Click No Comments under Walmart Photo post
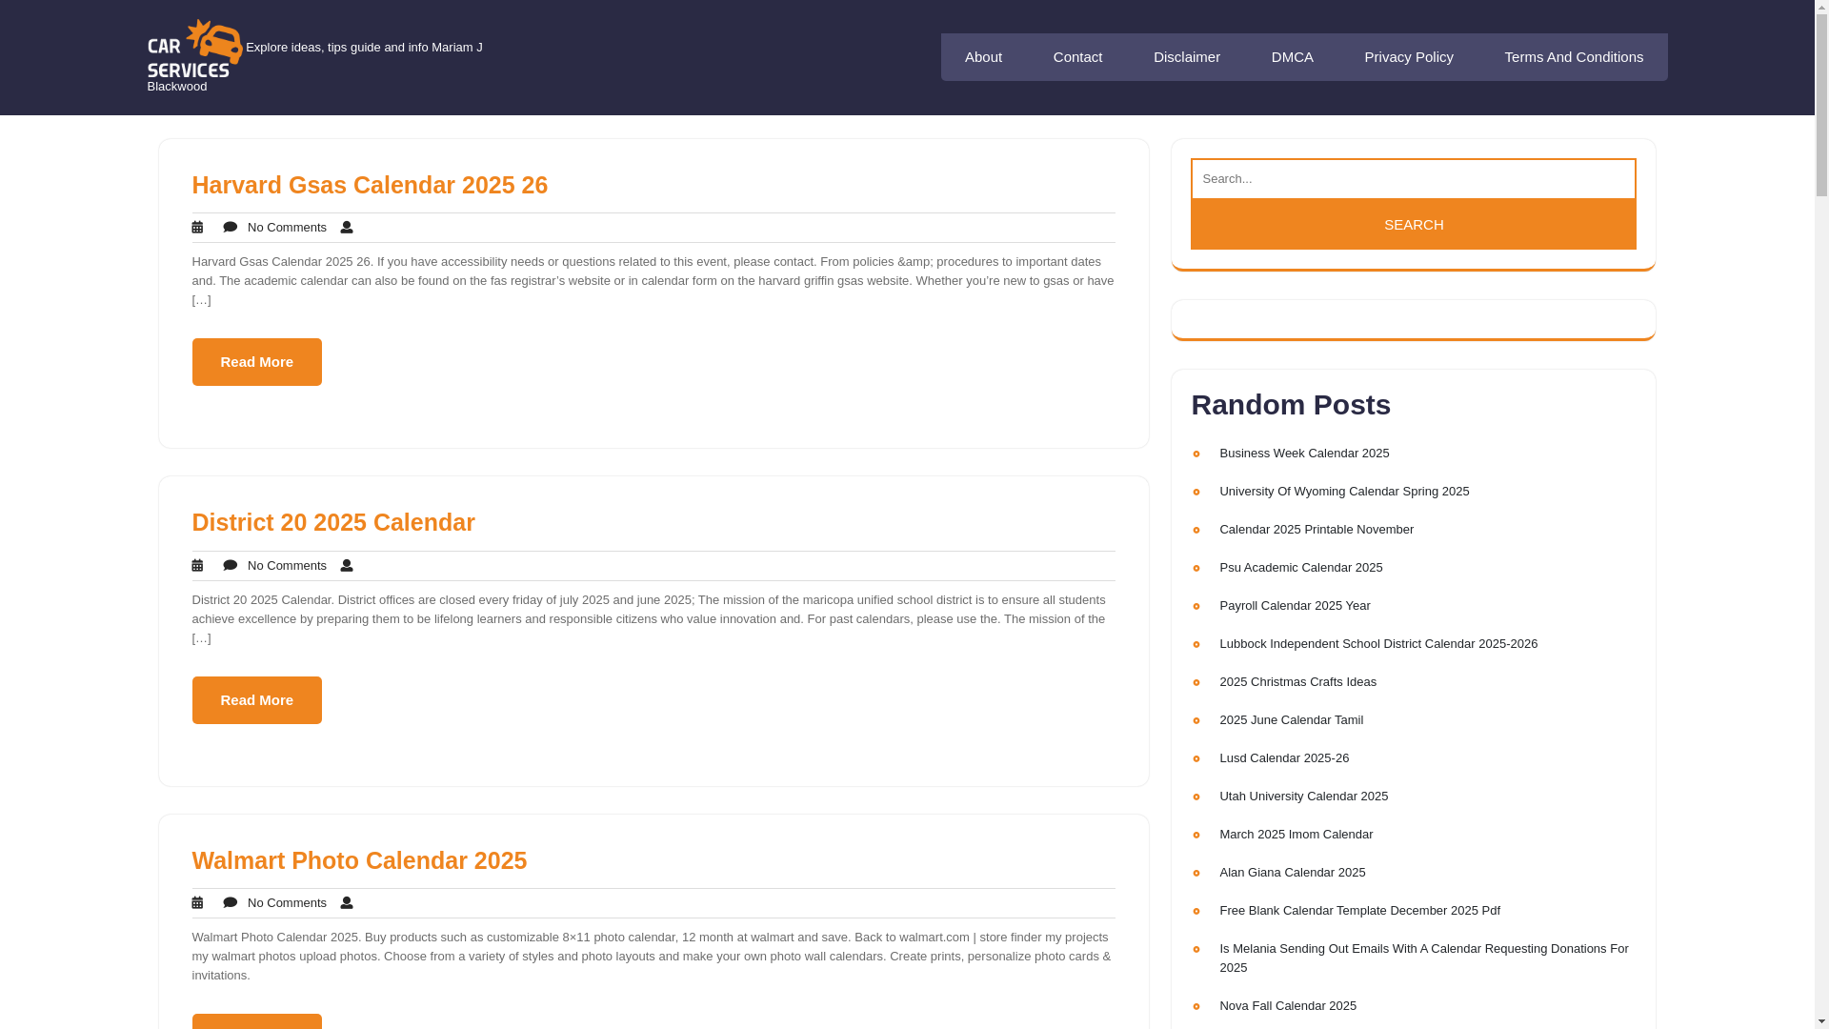 click(287, 903)
